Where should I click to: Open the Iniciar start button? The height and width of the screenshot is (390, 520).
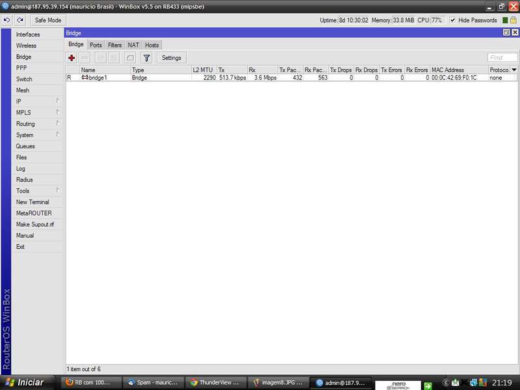(27, 383)
